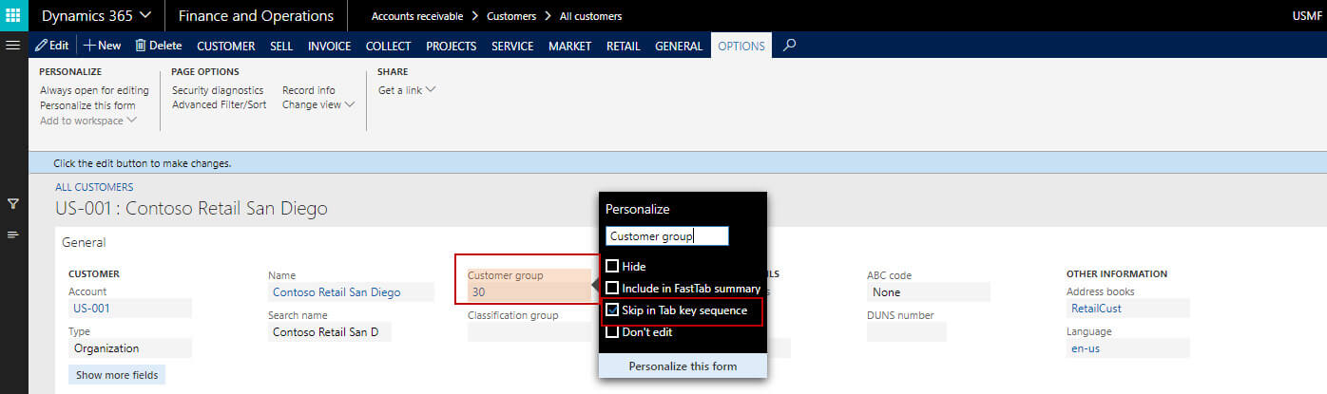Viewport: 1327px width, 394px height.
Task: Expand Add to workspace dropdown
Action: click(x=88, y=121)
